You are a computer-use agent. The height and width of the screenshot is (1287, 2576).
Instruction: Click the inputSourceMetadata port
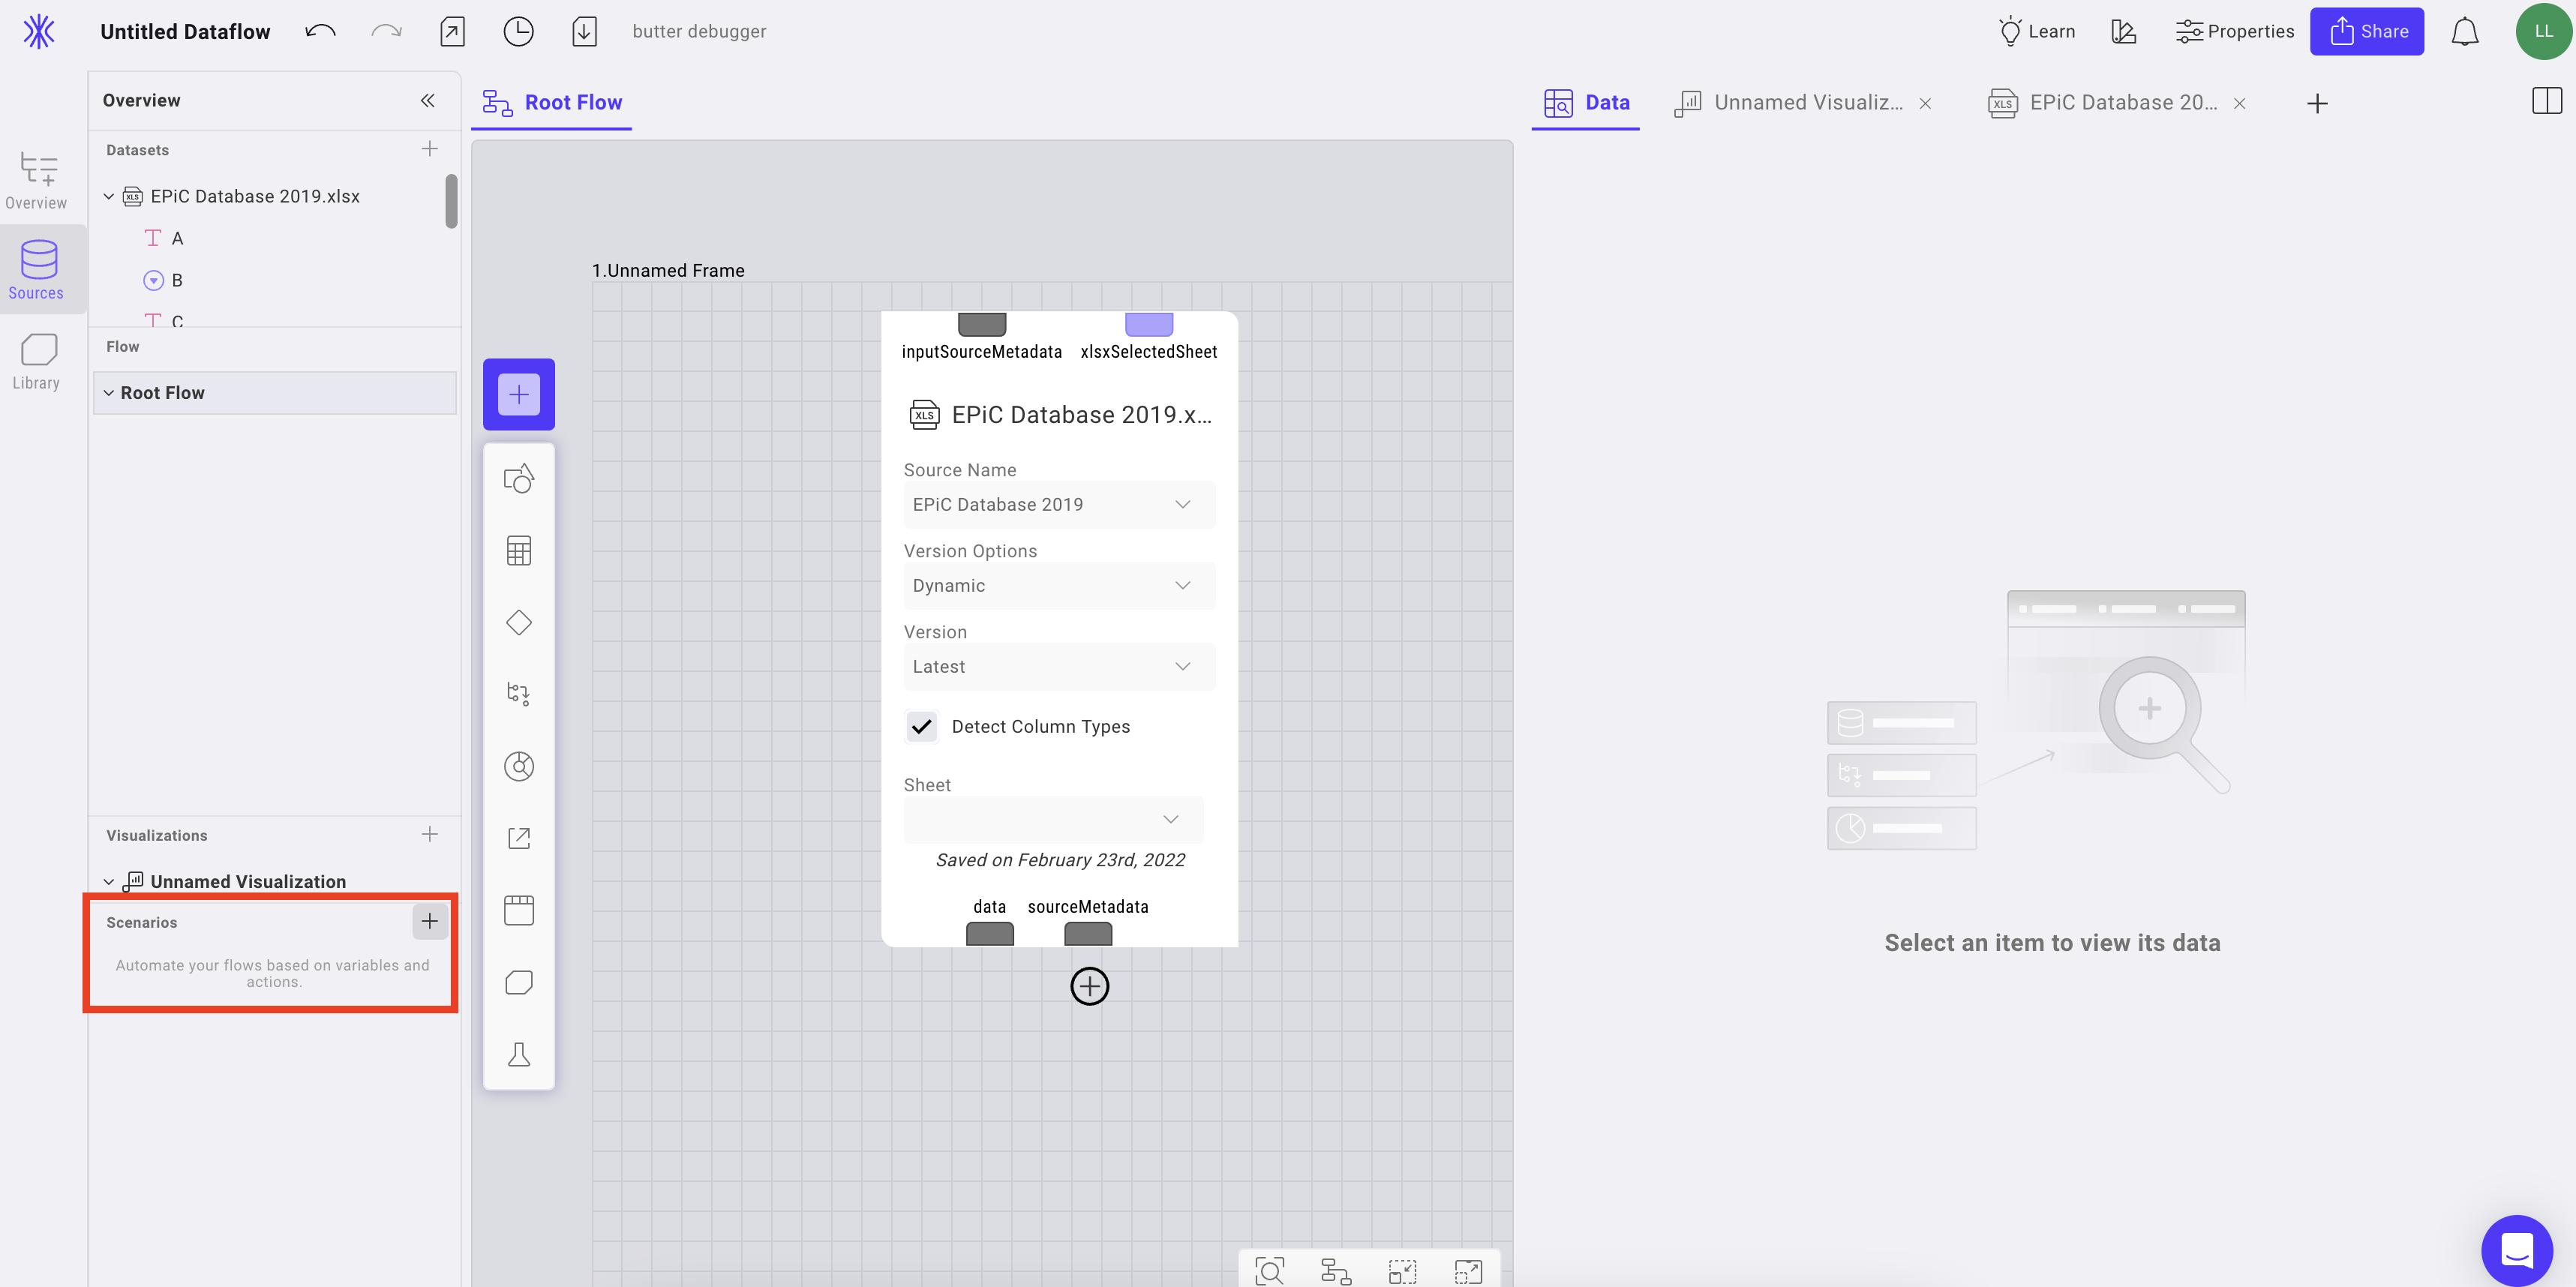click(x=982, y=323)
